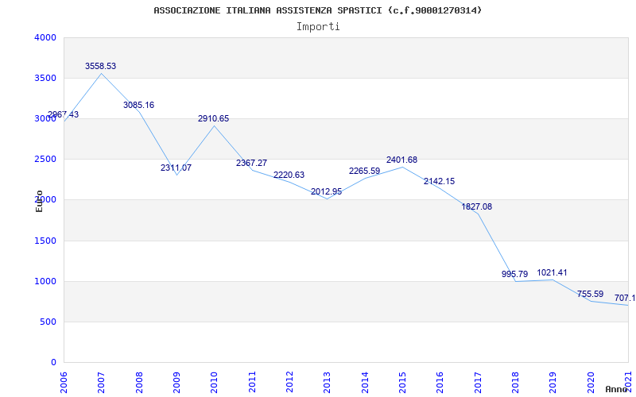
Task: Click the 3500 y-axis tick label
Action: [45, 78]
